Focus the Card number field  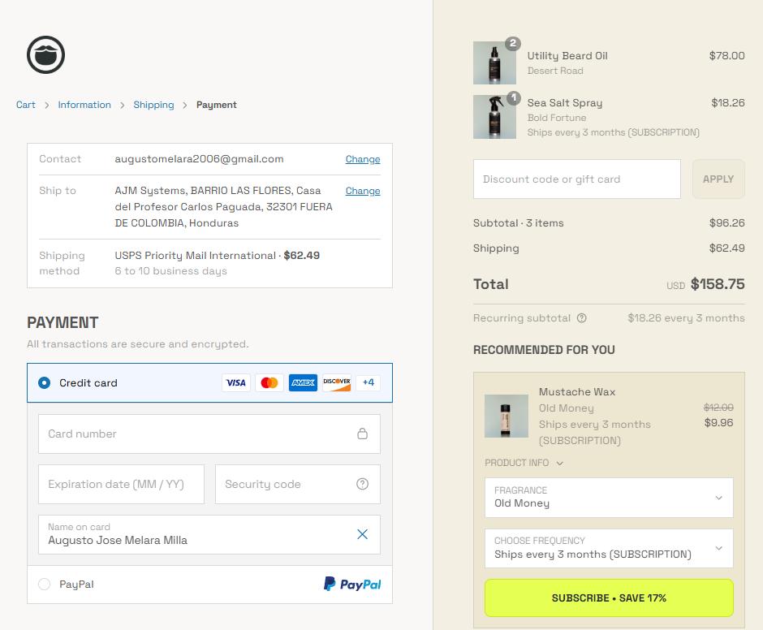pyautogui.click(x=209, y=434)
